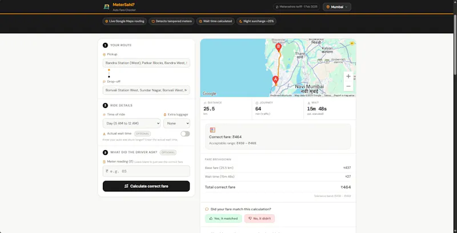Open the Extra luggage dropdown

(x=177, y=123)
